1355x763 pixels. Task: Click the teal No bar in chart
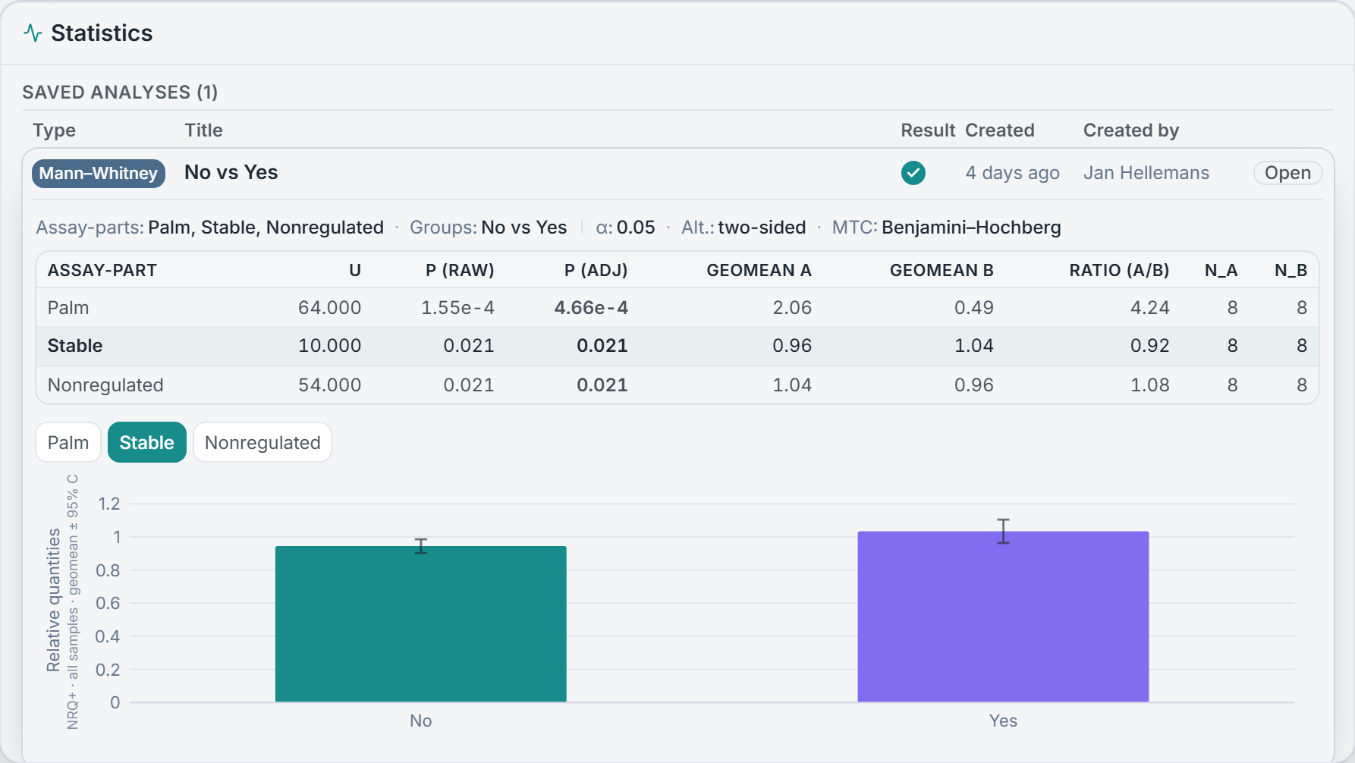[x=421, y=624]
